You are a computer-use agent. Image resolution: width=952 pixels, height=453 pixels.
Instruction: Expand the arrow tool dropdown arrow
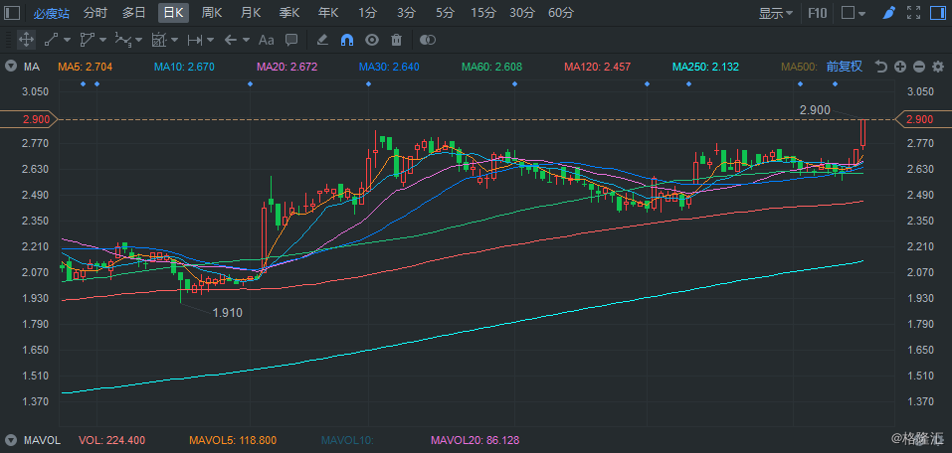(246, 40)
